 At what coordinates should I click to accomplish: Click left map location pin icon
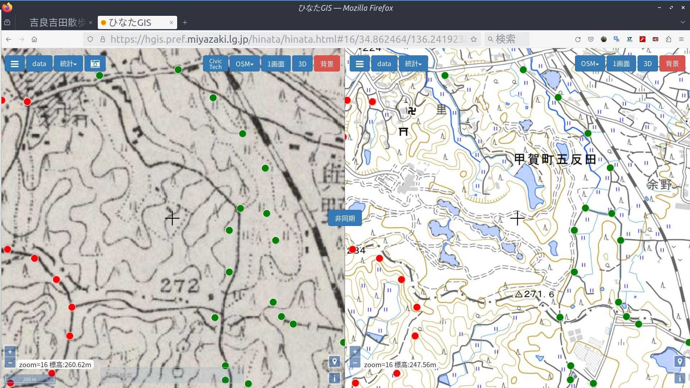tap(334, 361)
